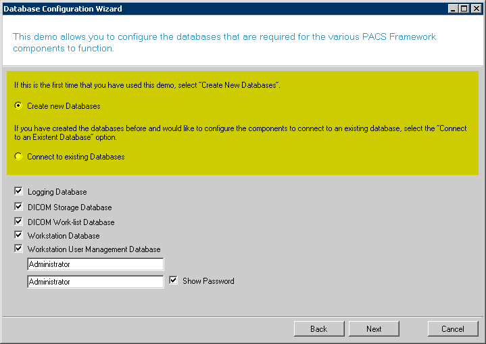The height and width of the screenshot is (344, 486).
Task: Click the Show Password label text
Action: click(x=208, y=281)
